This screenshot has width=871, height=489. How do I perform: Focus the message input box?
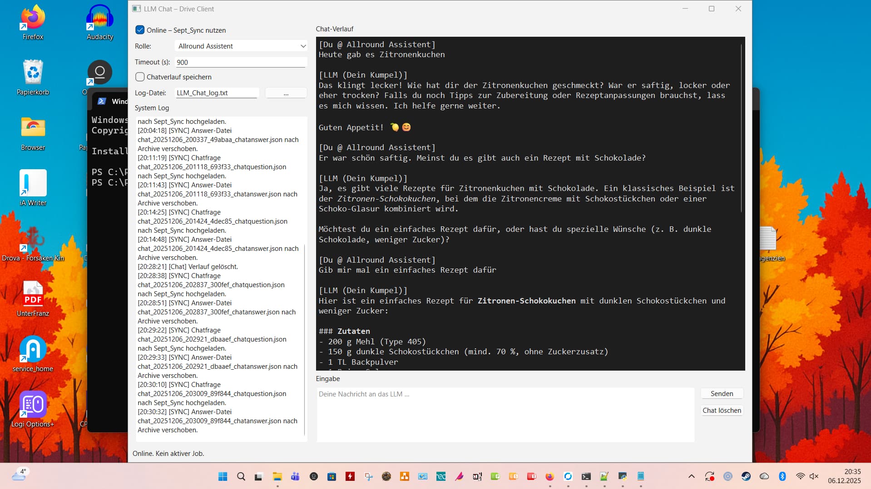[505, 414]
